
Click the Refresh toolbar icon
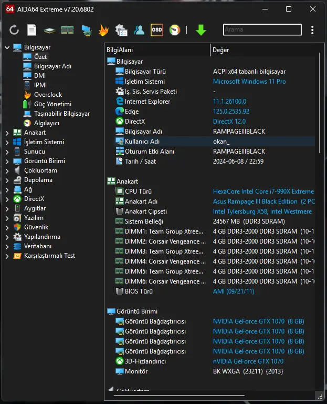[14, 30]
